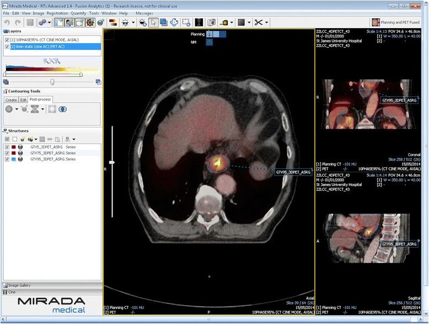
Task: Click the Layers panel header
Action: (x=52, y=31)
